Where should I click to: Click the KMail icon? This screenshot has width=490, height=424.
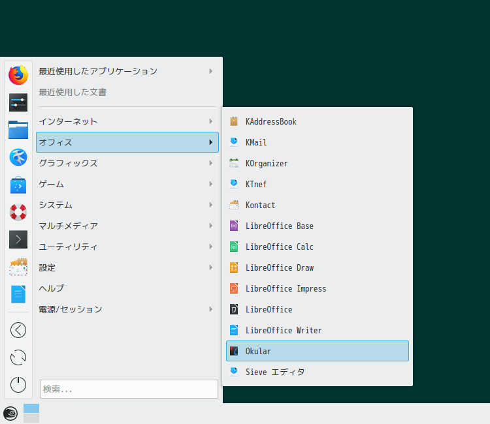pos(234,142)
